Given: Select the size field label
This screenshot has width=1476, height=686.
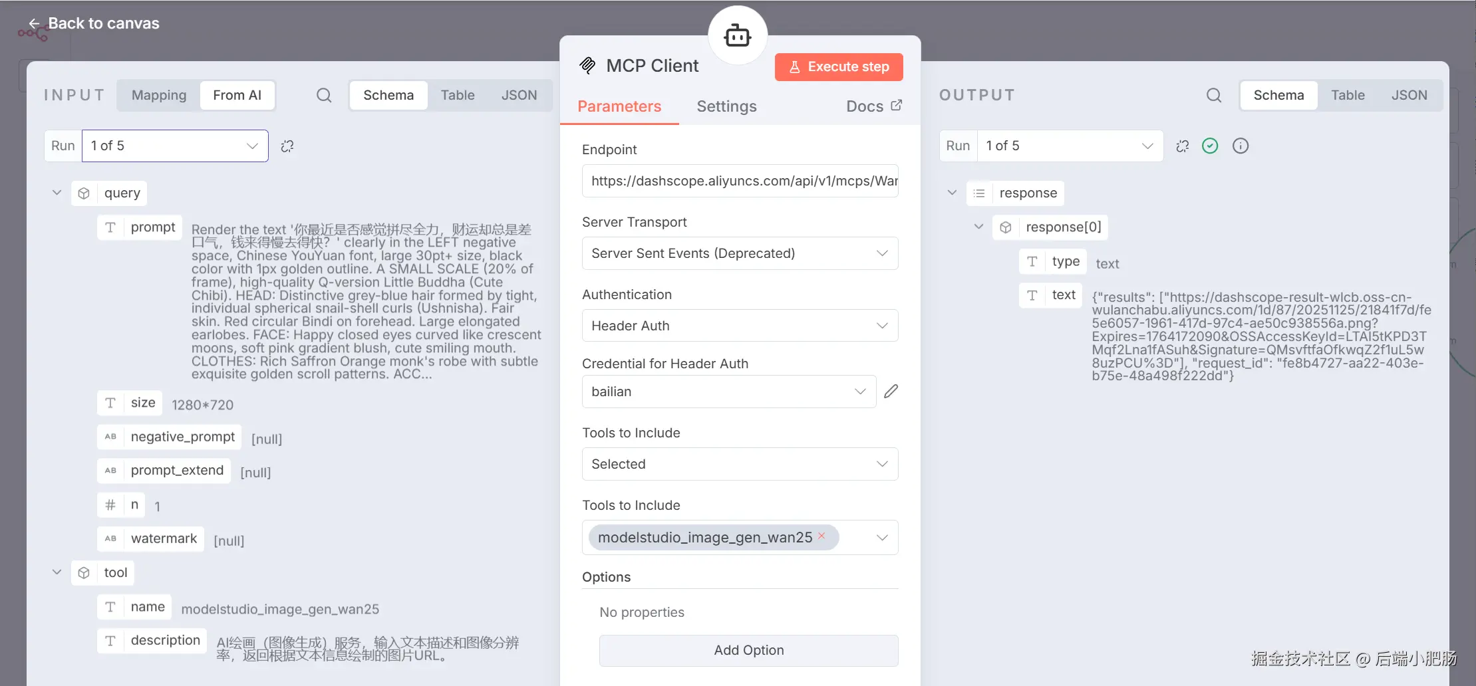Looking at the screenshot, I should [143, 403].
